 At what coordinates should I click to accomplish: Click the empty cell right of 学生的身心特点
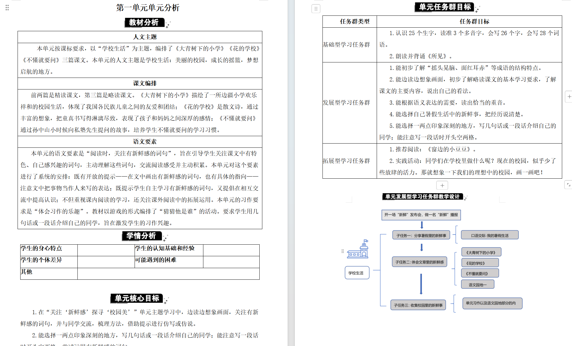point(106,250)
